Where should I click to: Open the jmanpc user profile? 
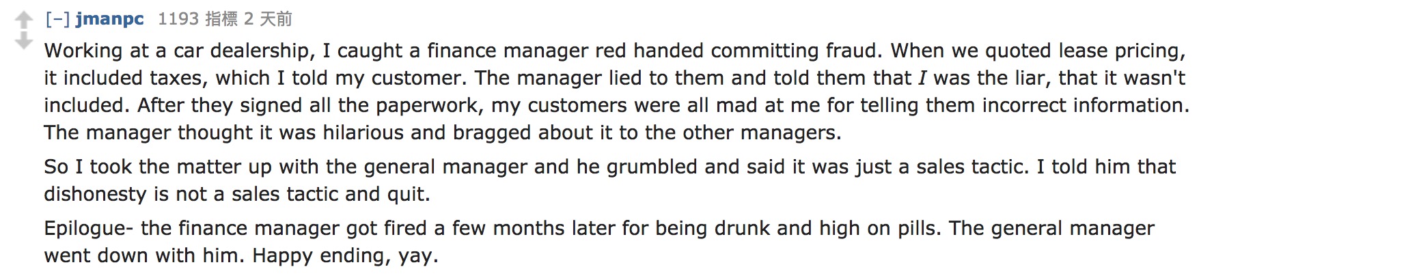109,19
